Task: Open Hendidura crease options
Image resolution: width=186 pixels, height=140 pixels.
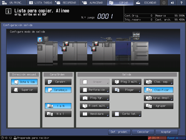Action: click(x=95, y=114)
